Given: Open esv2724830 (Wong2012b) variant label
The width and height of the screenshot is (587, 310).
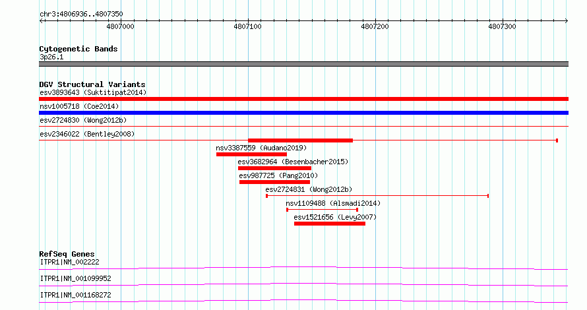Looking at the screenshot, I should [83, 120].
